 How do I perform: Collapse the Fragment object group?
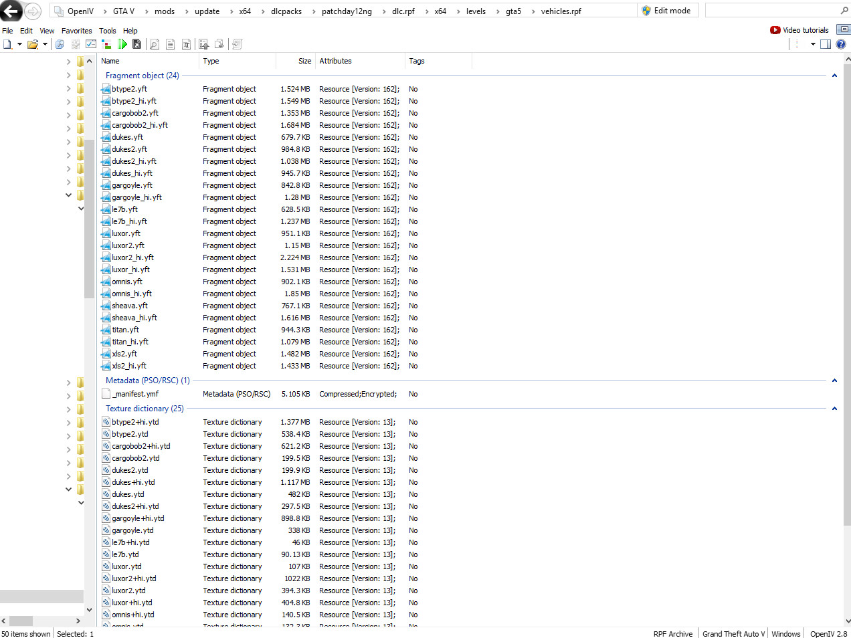click(834, 76)
